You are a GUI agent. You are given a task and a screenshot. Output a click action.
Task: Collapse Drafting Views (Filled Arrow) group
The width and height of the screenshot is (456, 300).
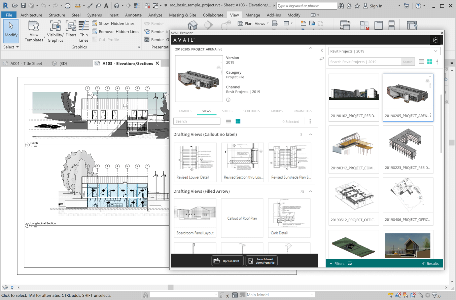(x=311, y=191)
